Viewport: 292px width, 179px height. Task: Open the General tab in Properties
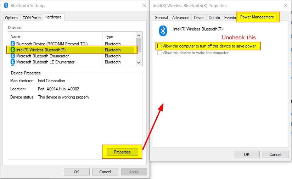[161, 18]
